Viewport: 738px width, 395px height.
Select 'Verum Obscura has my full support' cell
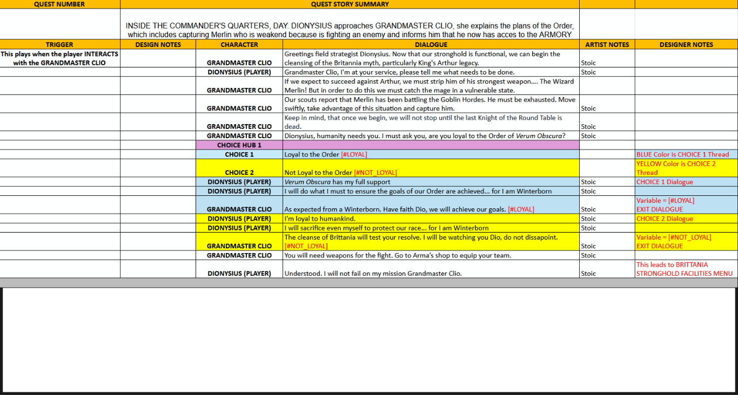click(431, 182)
